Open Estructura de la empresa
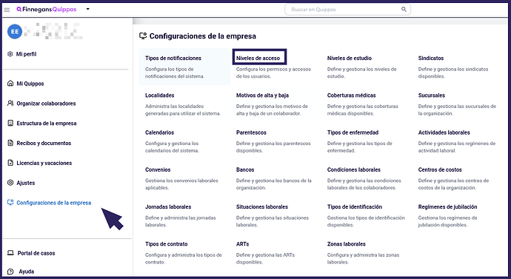This screenshot has height=279, width=511. click(x=47, y=124)
